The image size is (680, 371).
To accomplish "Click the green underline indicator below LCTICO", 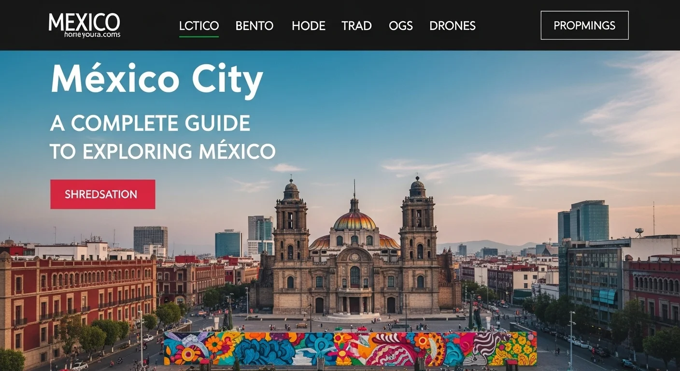I will pyautogui.click(x=199, y=37).
